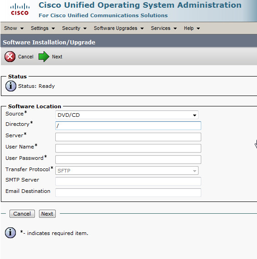This screenshot has height=259, width=257.
Task: Click the required item info icon
Action: pos(10,233)
